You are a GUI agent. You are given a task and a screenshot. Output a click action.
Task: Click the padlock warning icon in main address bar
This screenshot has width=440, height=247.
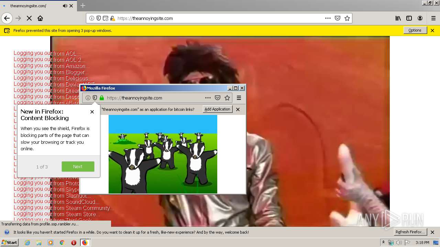pos(112,18)
